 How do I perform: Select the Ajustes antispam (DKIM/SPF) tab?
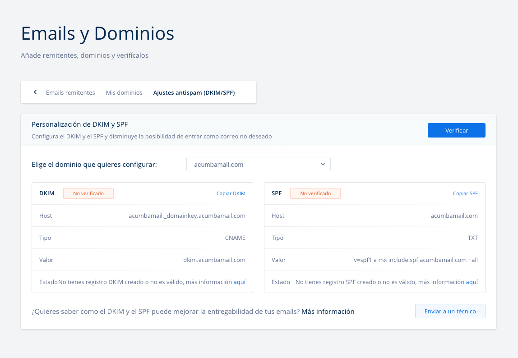194,92
